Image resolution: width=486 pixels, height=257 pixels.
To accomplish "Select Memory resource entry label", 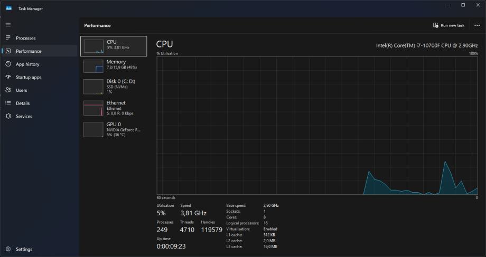I will tap(116, 62).
